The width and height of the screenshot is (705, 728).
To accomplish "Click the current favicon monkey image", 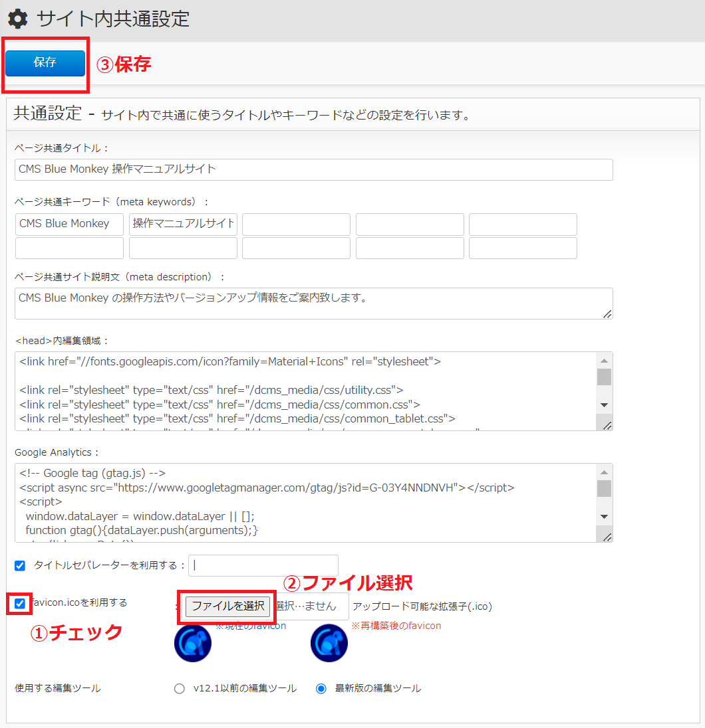I will point(192,643).
